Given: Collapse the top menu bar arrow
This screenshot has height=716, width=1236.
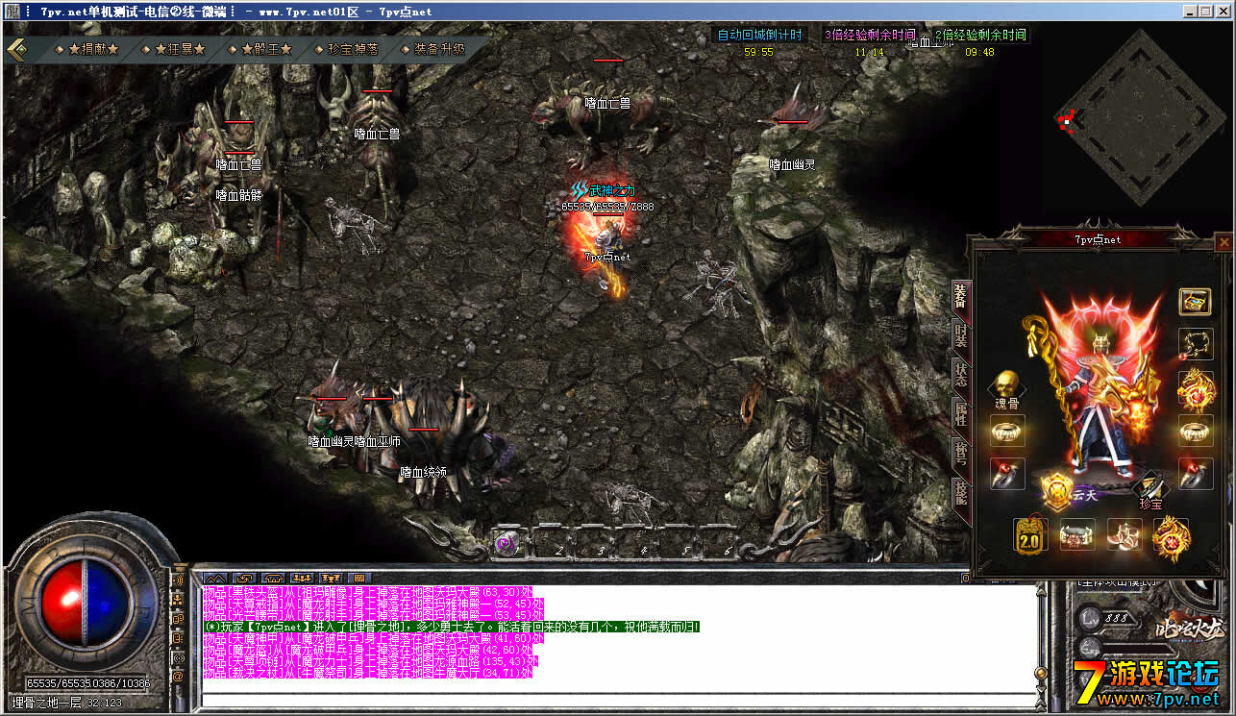Looking at the screenshot, I should click(18, 49).
